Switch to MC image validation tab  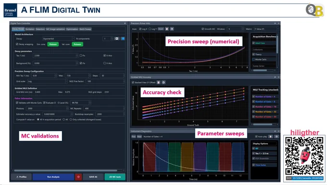[x=55, y=29]
